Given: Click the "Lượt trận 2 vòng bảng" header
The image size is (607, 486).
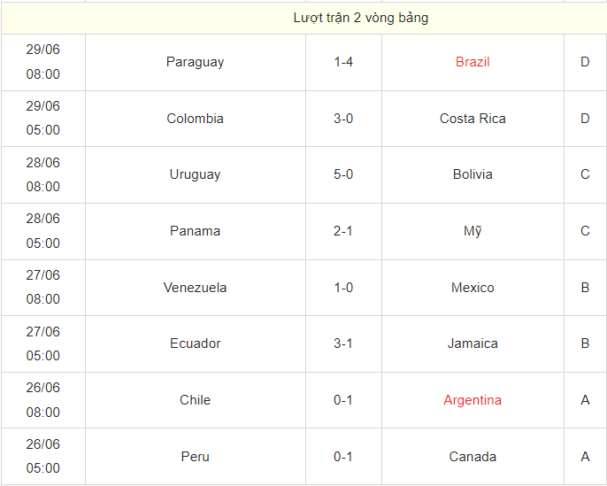Looking at the screenshot, I should 361,18.
